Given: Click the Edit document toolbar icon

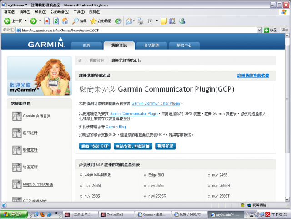Looking at the screenshot, I should (150, 21).
